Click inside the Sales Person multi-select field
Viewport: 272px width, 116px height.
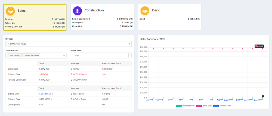tap(36, 55)
